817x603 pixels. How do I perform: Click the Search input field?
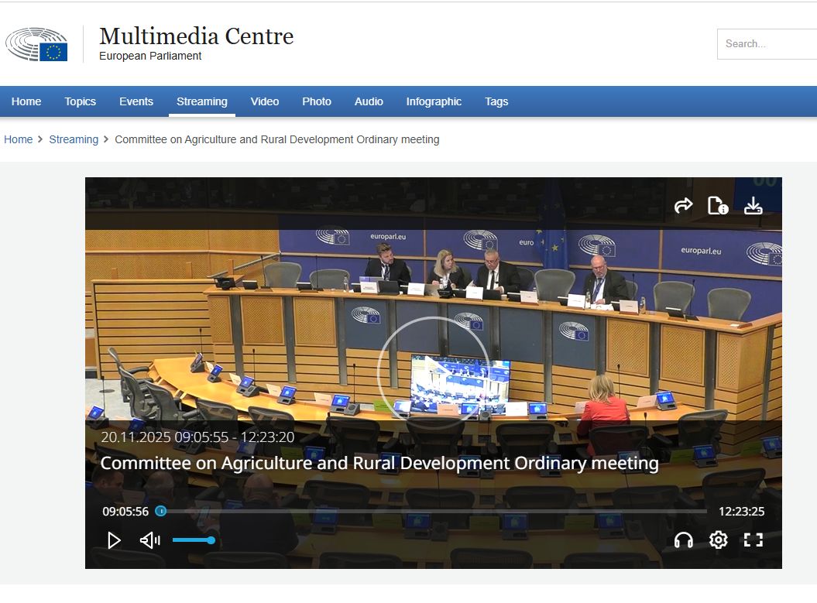click(x=767, y=44)
